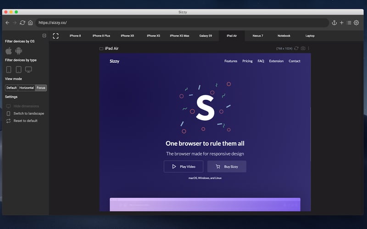Filter devices by Apple OS

point(9,51)
